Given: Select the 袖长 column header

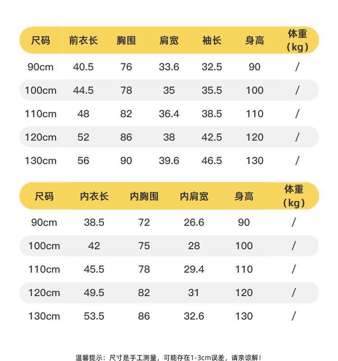Looking at the screenshot, I should (212, 41).
